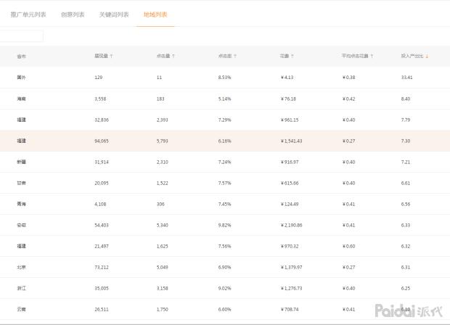Click the 平均点击花费 column header label

click(x=355, y=56)
